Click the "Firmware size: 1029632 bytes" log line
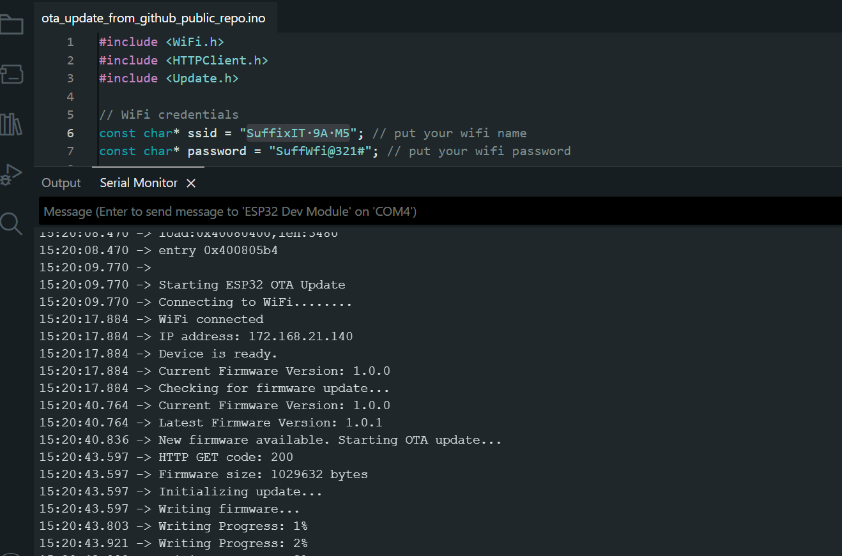Screen dimensions: 842x556 263,474
